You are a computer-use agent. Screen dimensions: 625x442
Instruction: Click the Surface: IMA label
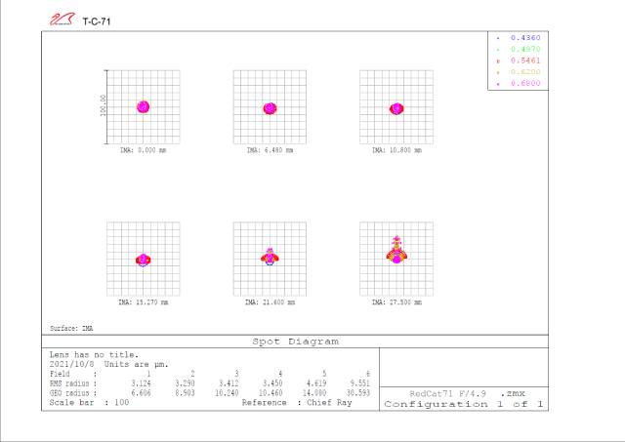[x=70, y=329]
